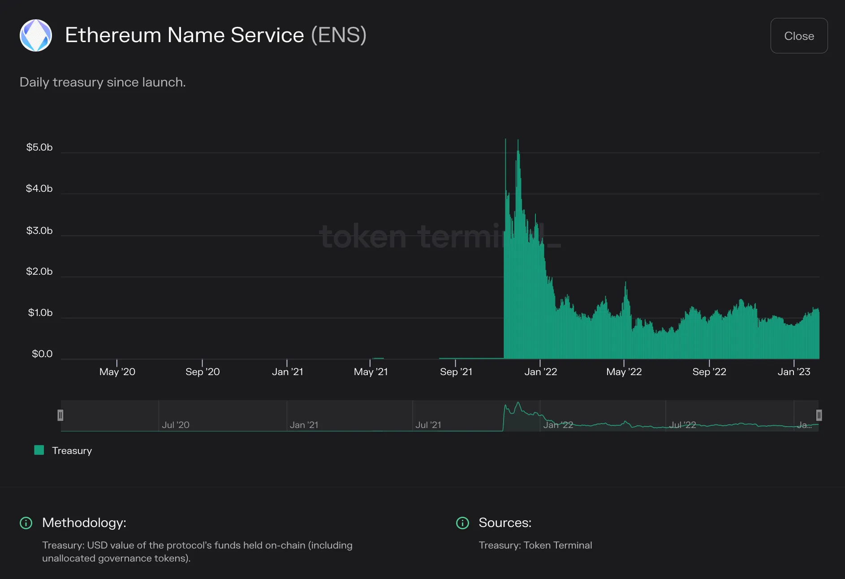Select the Jan '23 x-axis tick label
The width and height of the screenshot is (845, 579).
[794, 372]
